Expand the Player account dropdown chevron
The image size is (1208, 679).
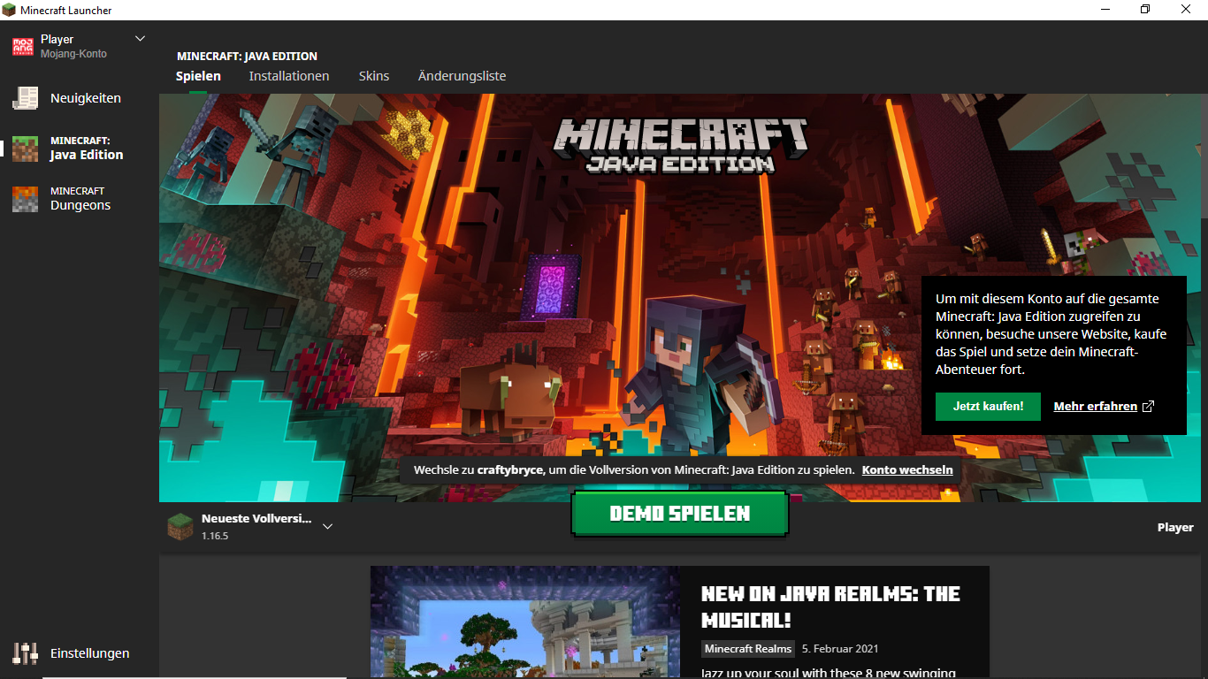point(140,39)
